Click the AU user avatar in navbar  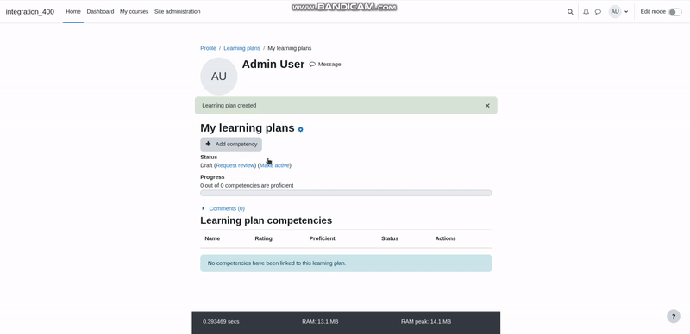point(615,12)
